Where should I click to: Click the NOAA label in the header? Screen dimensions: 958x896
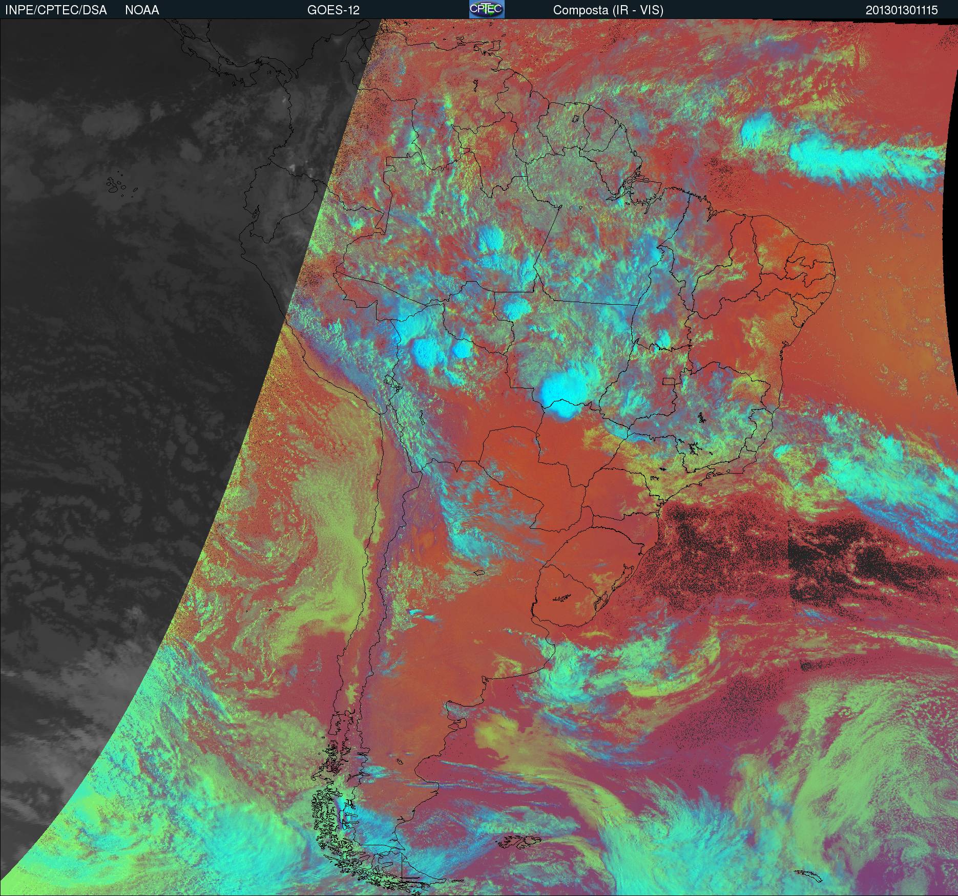click(142, 10)
